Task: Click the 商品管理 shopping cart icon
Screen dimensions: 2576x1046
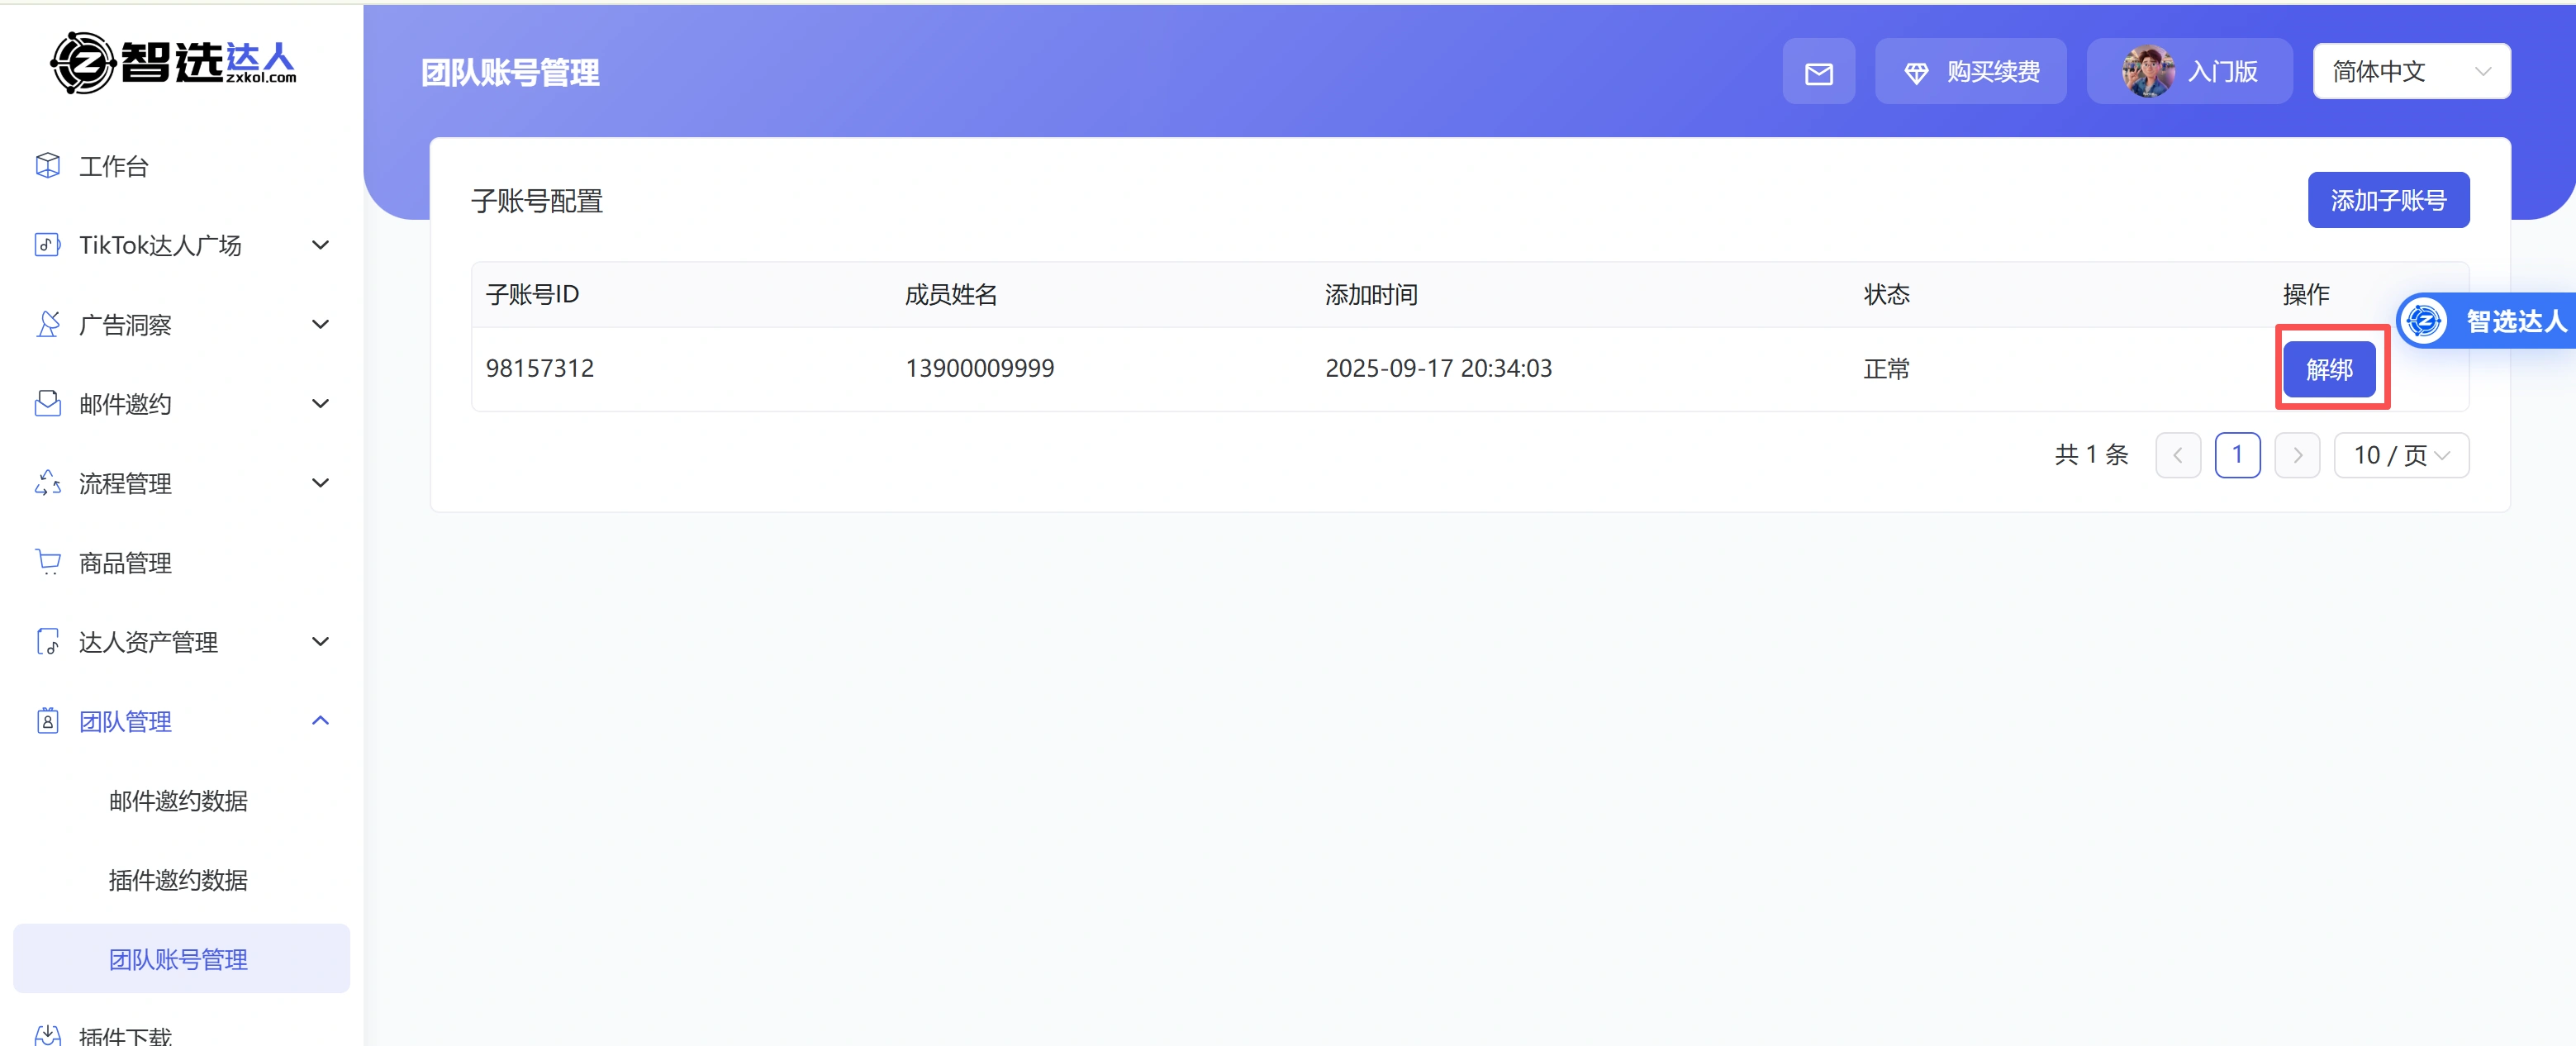Action: (47, 562)
